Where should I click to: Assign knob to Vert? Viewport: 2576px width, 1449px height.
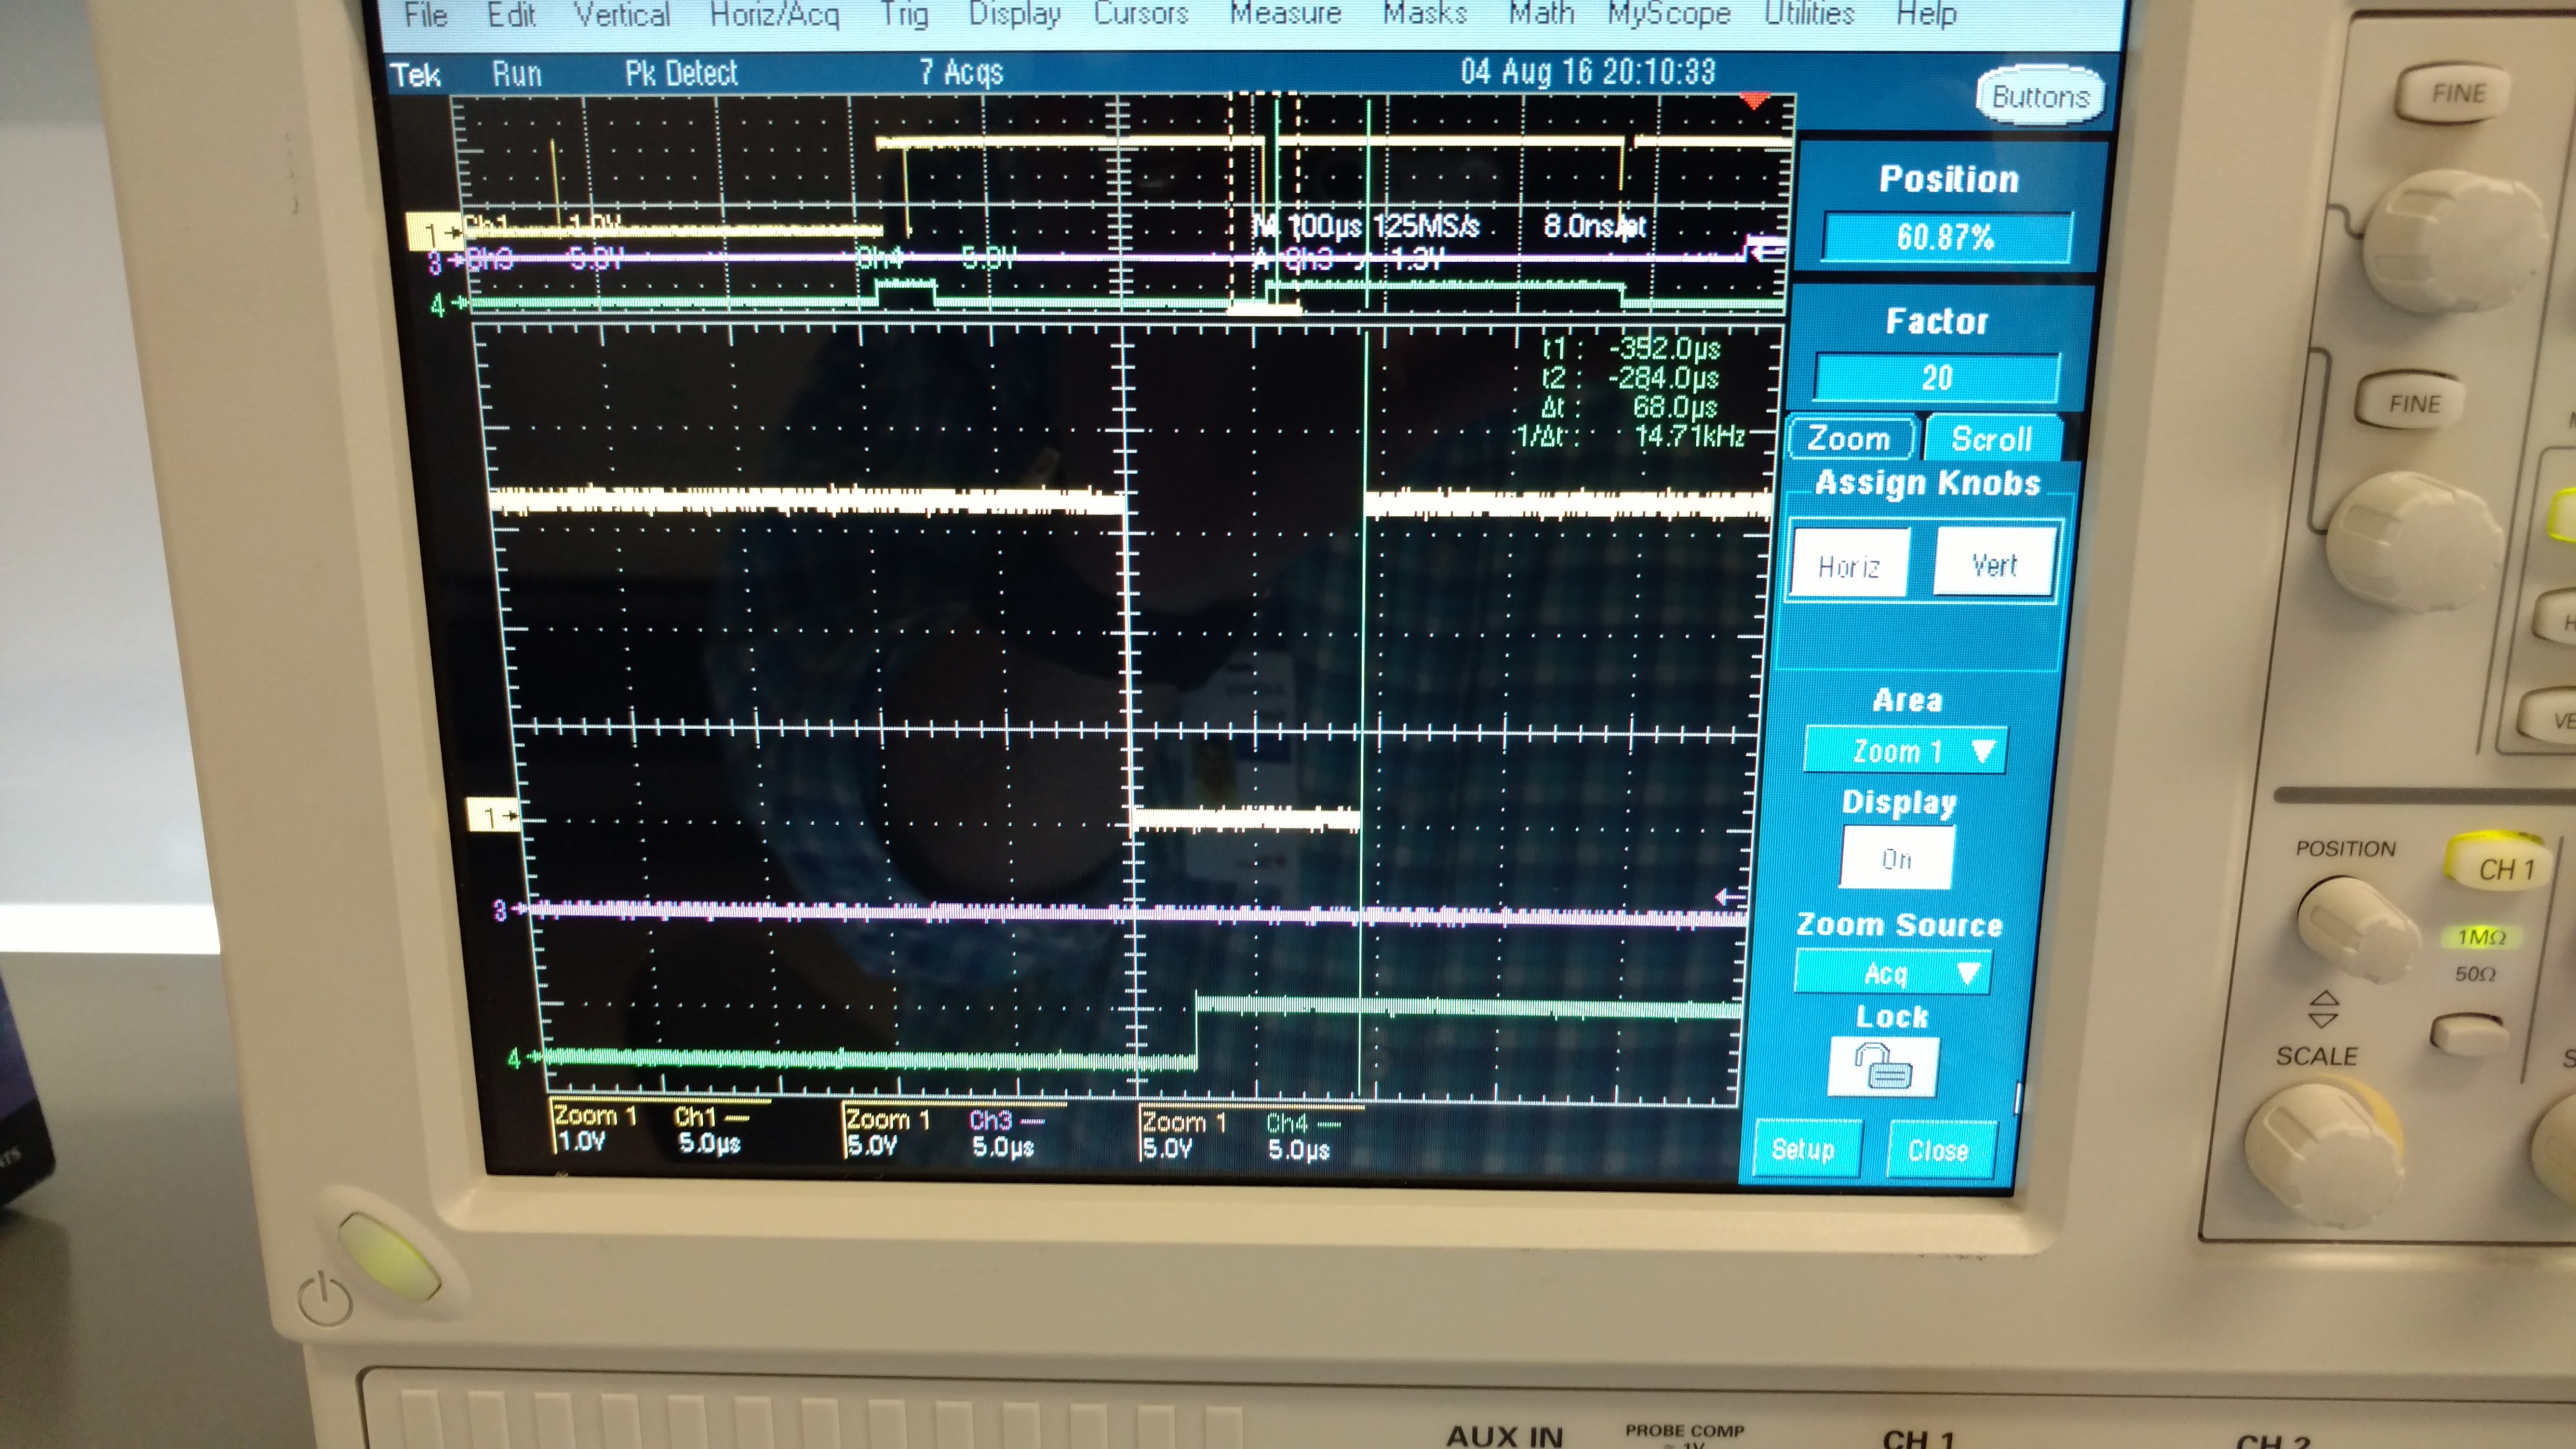[x=1993, y=564]
